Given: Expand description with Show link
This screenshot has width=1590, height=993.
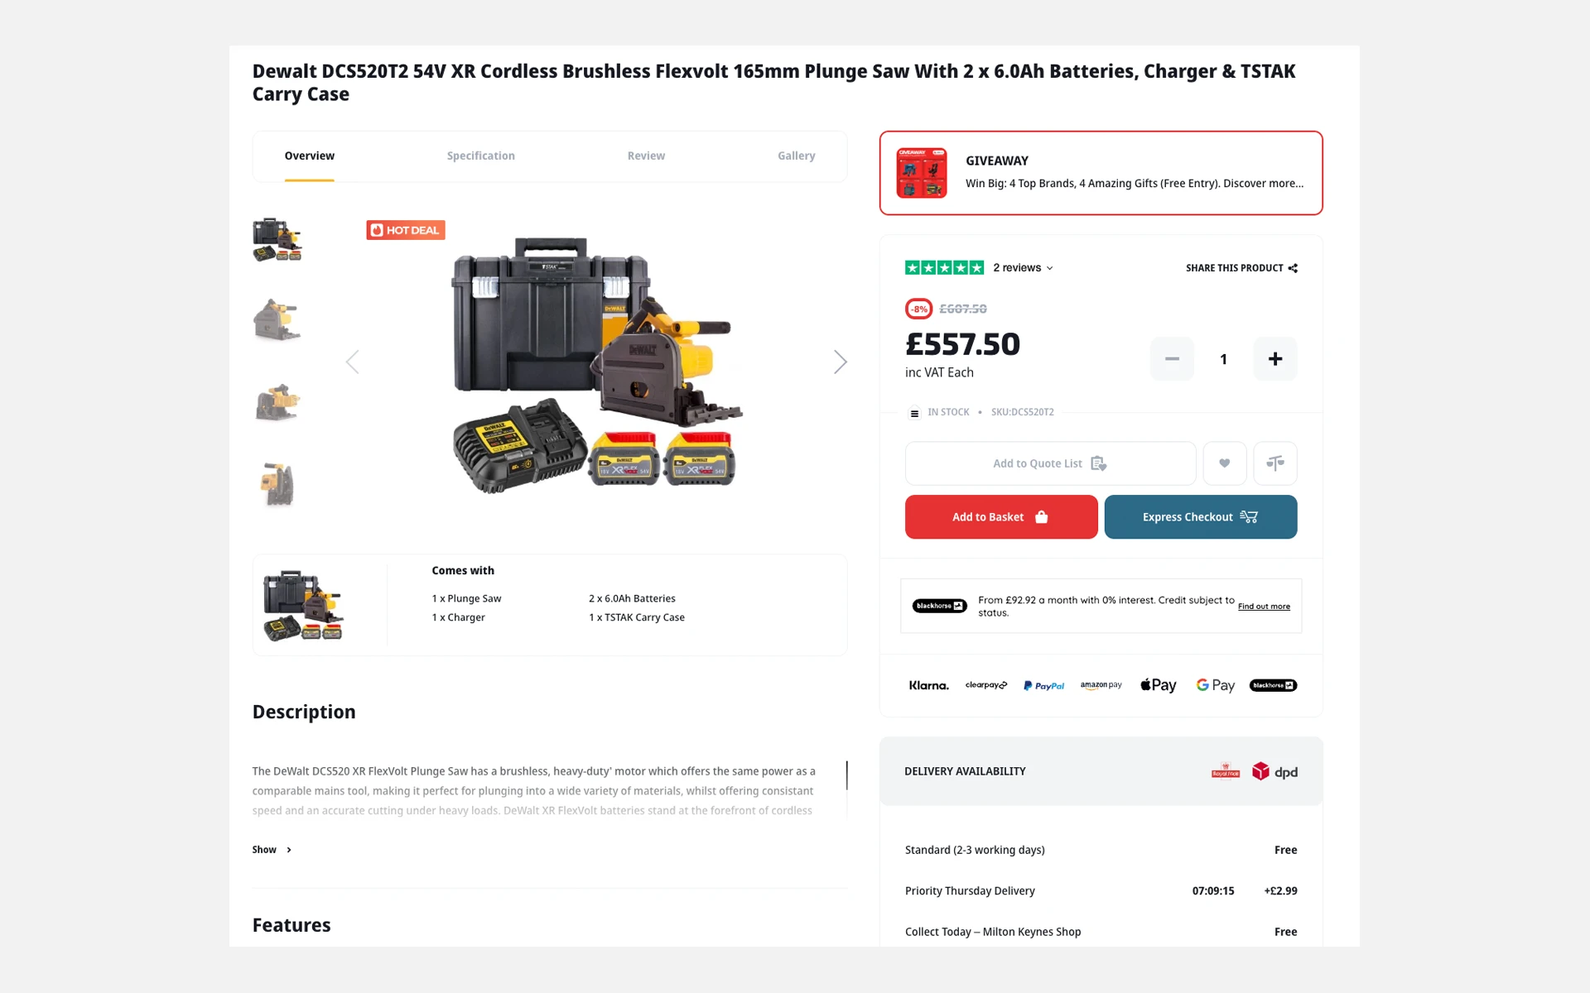Looking at the screenshot, I should [x=272, y=850].
